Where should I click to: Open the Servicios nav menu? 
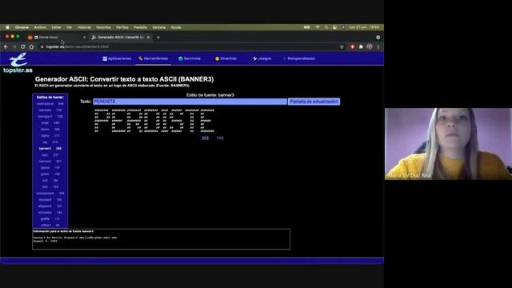190,58
